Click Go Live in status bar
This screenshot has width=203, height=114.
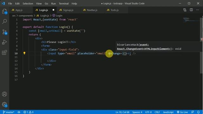click(x=182, y=112)
